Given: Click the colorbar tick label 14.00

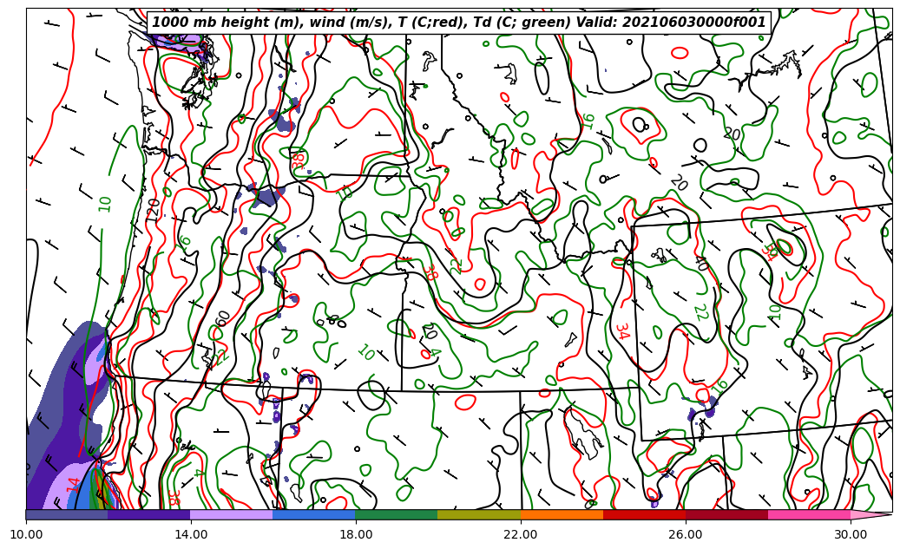Looking at the screenshot, I should click(x=191, y=534).
